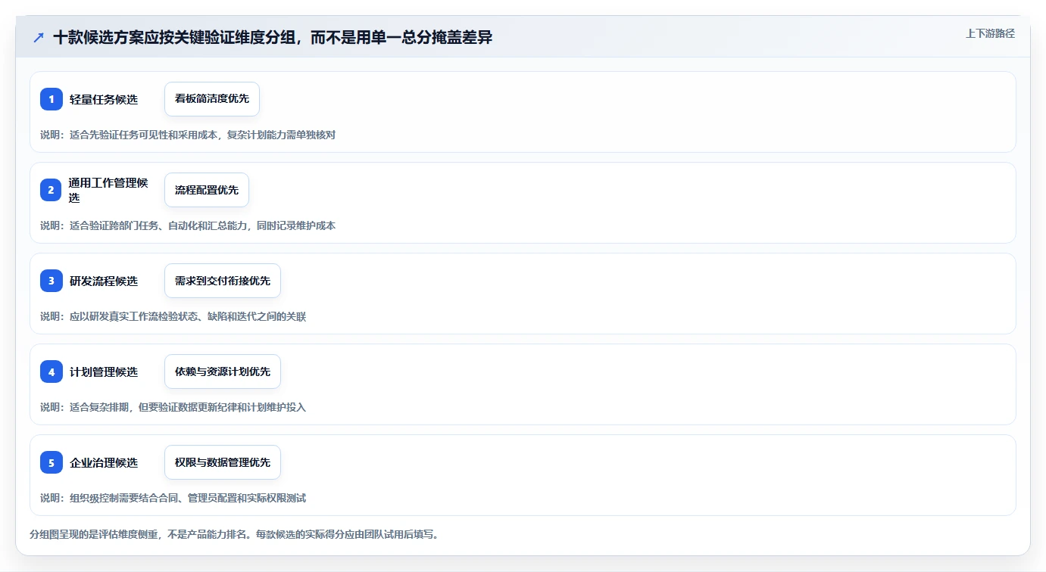The image size is (1046, 572).
Task: Click the arrow icon beside the title
Action: (x=39, y=37)
